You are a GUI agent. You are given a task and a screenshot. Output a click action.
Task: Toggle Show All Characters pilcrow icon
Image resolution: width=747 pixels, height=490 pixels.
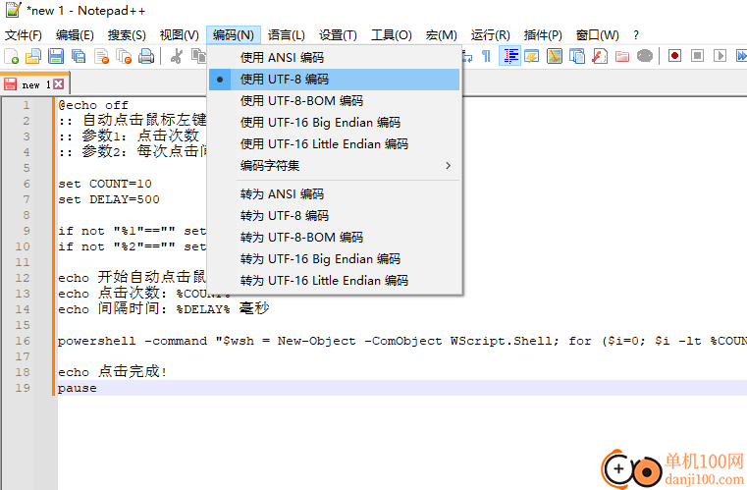click(x=486, y=56)
